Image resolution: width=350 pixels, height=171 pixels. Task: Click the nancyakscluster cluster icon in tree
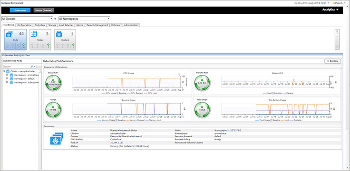(x=8, y=71)
